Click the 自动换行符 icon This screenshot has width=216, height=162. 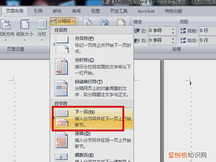pyautogui.click(x=61, y=88)
